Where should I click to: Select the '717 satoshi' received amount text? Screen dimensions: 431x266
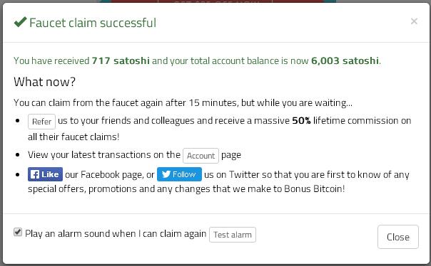(x=121, y=60)
